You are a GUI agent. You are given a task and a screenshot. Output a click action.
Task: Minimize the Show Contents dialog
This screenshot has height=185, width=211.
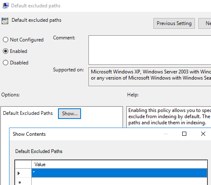click(x=166, y=134)
